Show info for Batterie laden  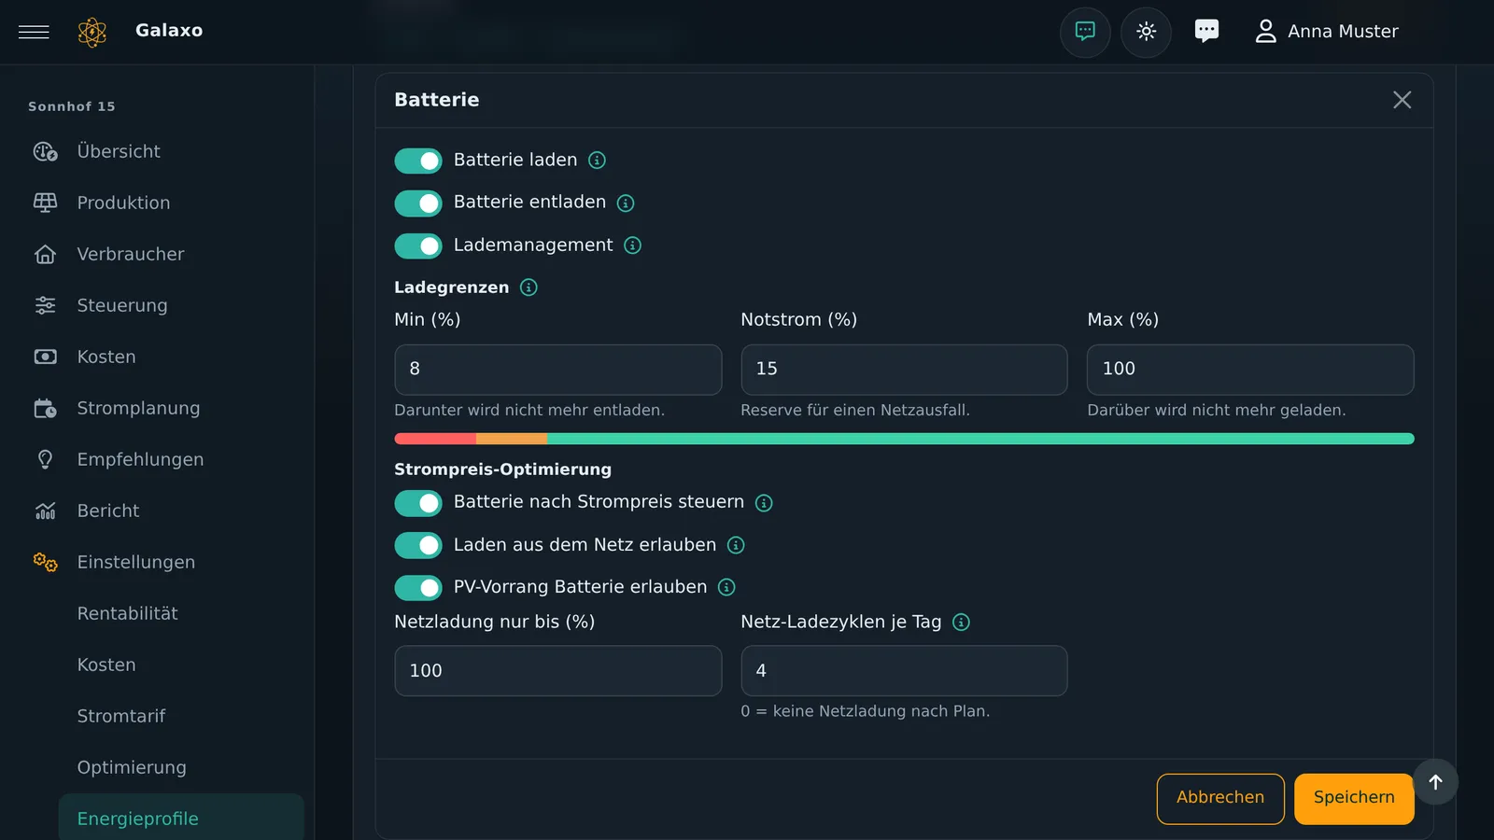coord(597,161)
